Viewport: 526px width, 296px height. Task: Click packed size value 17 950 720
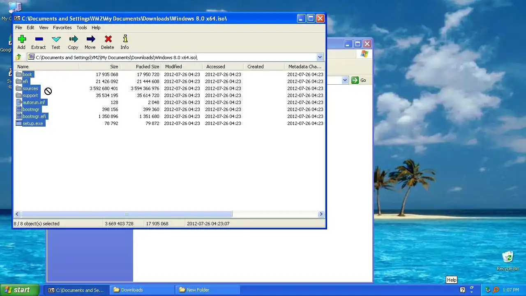coord(148,75)
